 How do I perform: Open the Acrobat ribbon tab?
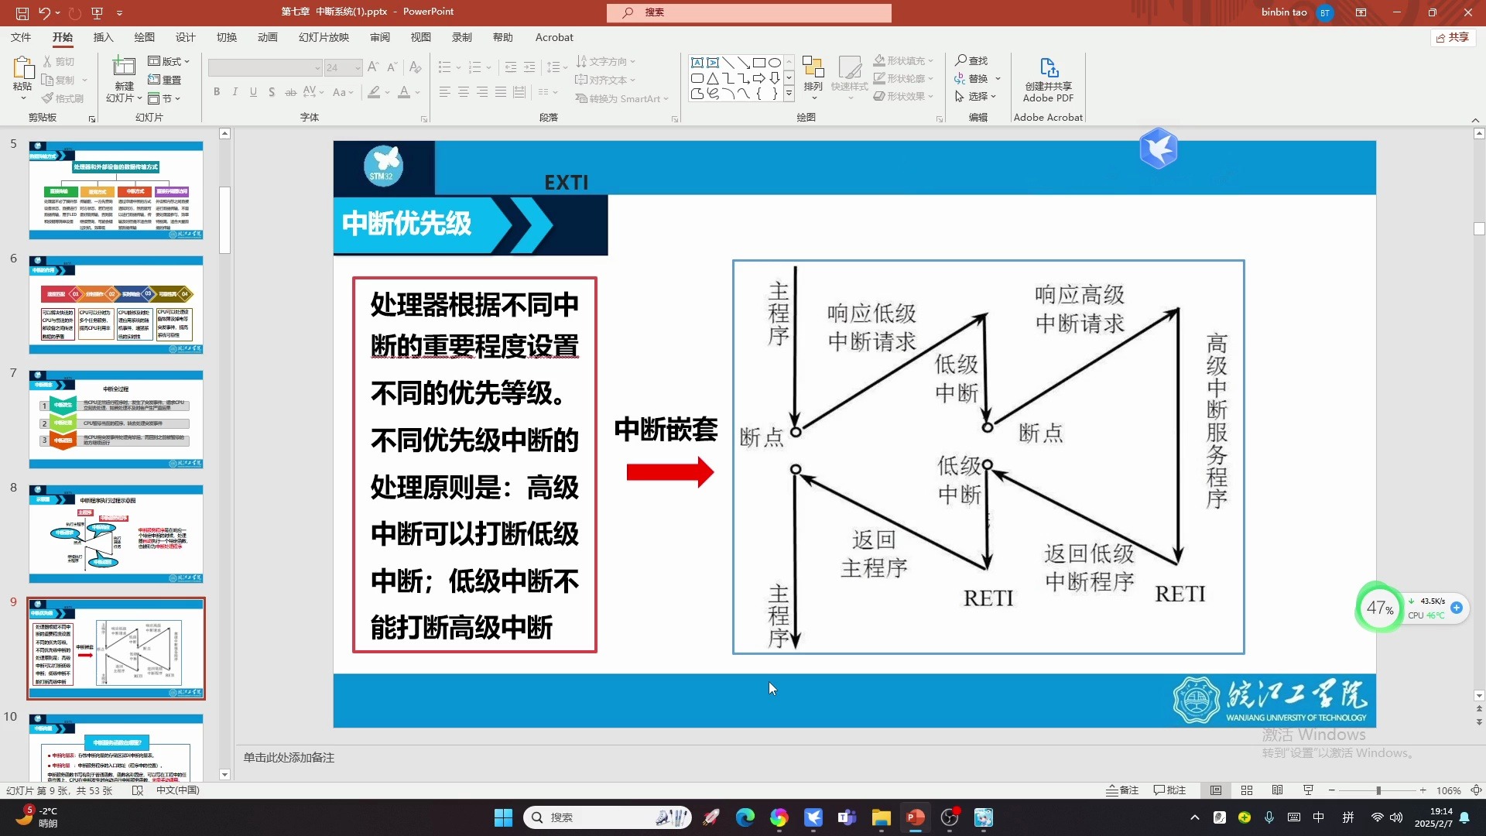point(553,37)
